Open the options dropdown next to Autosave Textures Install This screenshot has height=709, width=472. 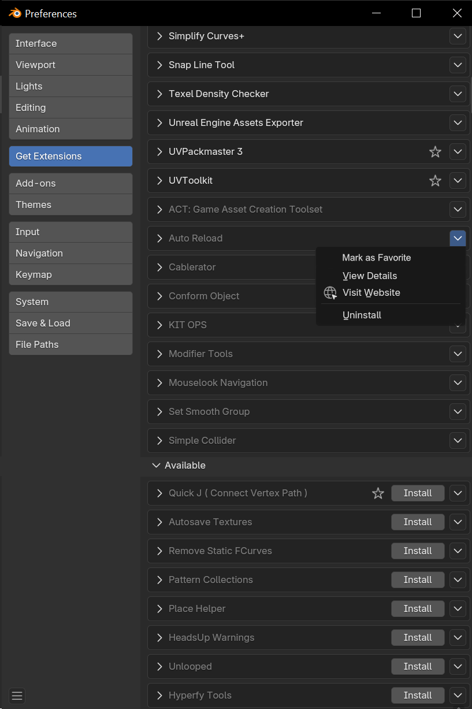click(458, 522)
